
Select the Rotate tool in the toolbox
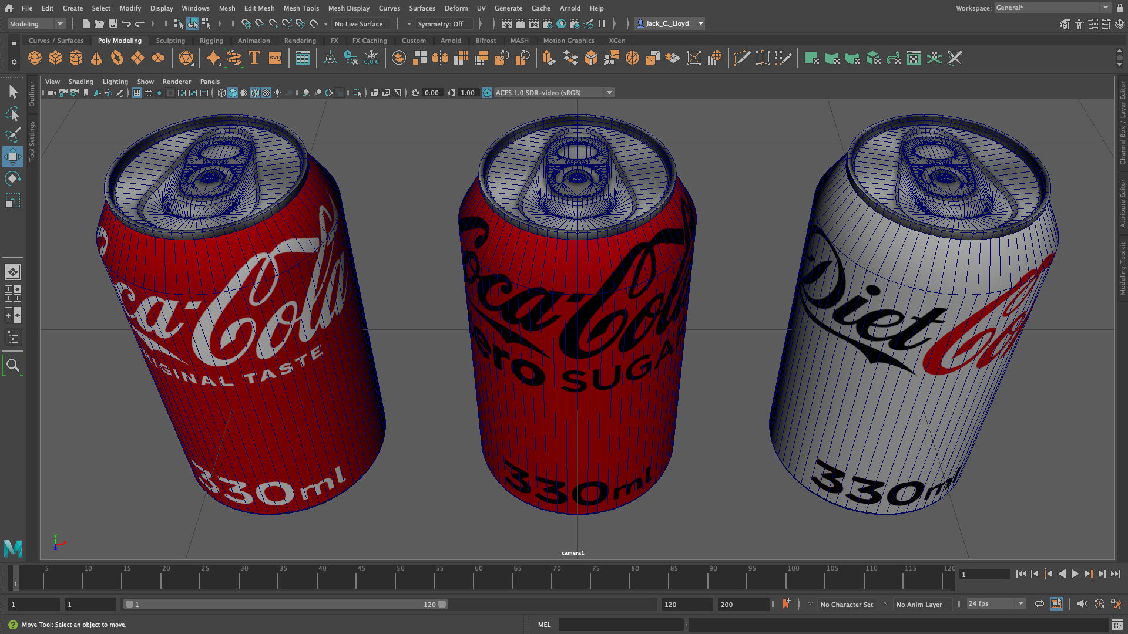pyautogui.click(x=13, y=178)
